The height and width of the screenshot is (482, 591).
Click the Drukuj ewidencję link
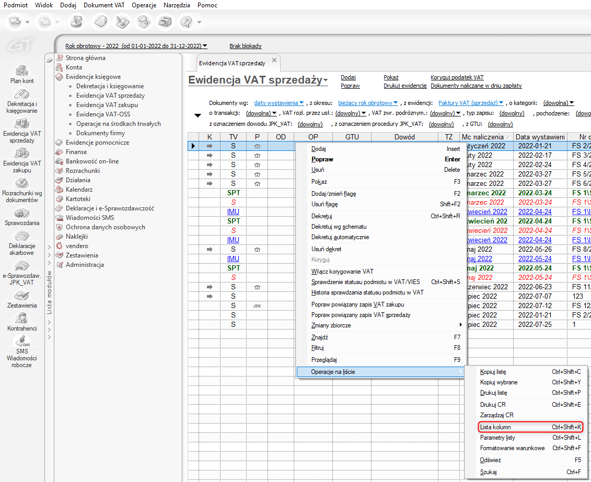click(x=405, y=86)
